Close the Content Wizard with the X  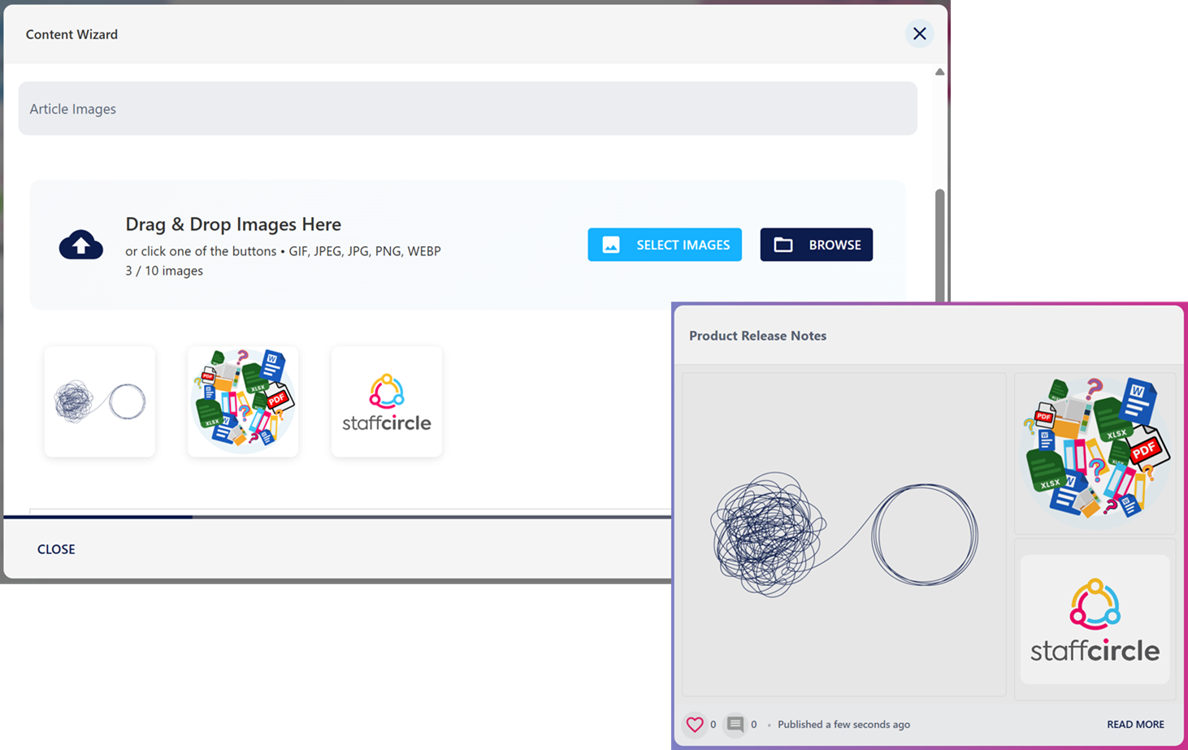pyautogui.click(x=919, y=33)
